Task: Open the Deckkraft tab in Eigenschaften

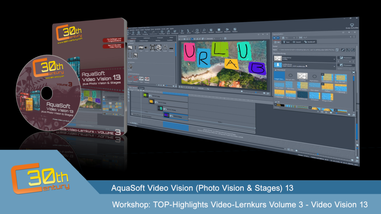Action: [310, 42]
